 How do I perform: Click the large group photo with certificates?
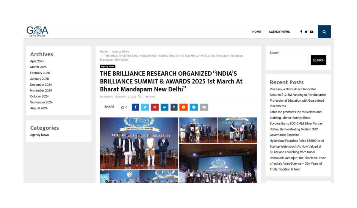218,163
